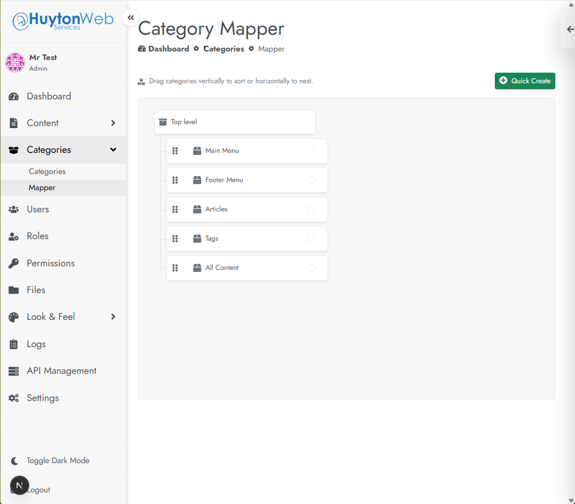Click the Content document icon
This screenshot has height=504, width=575.
(x=14, y=123)
